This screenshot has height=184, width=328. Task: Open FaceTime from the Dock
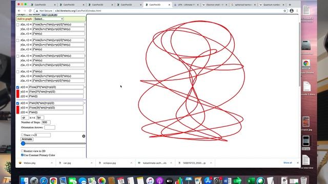coord(73,180)
